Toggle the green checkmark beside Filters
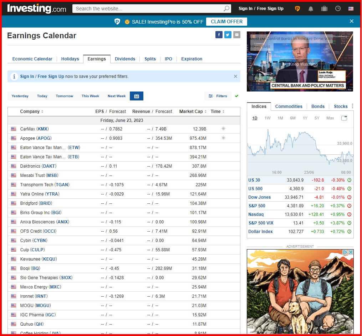362x336 pixels. (x=236, y=96)
